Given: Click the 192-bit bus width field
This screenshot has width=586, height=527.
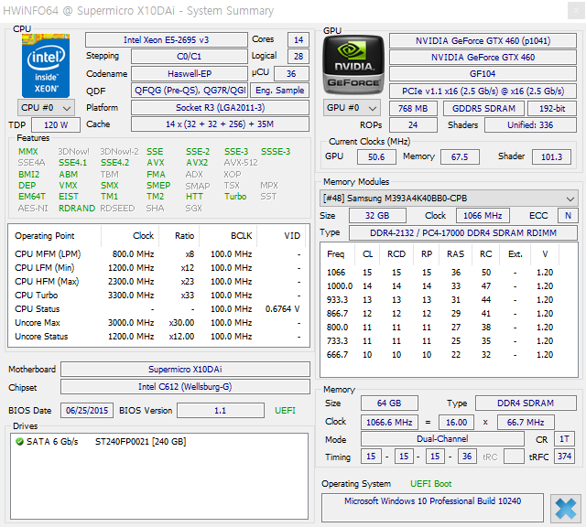Looking at the screenshot, I should (x=552, y=108).
